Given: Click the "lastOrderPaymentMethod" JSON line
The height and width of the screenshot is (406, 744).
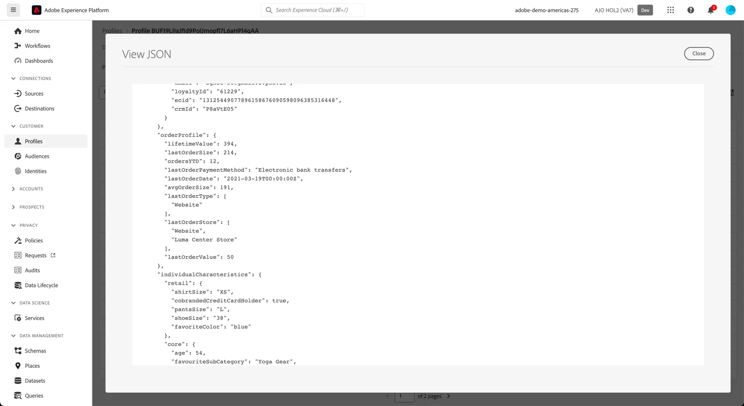Looking at the screenshot, I should click(258, 170).
